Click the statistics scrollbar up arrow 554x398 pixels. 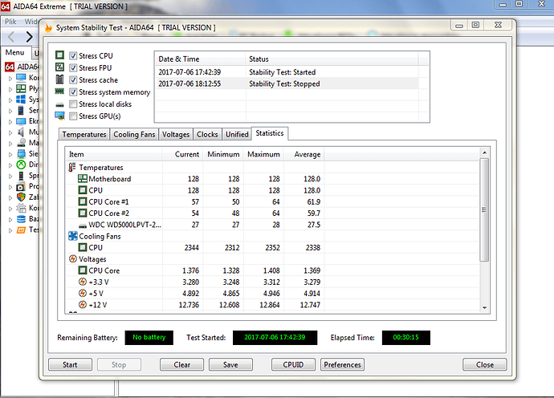484,152
